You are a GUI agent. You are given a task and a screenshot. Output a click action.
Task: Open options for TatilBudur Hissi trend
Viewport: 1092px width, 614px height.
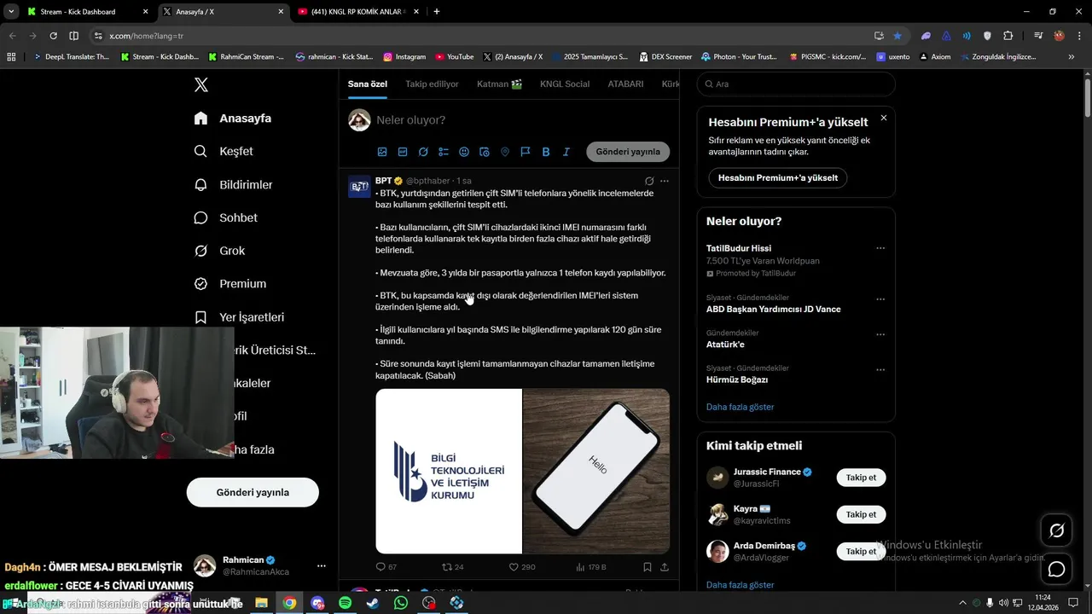(x=880, y=248)
